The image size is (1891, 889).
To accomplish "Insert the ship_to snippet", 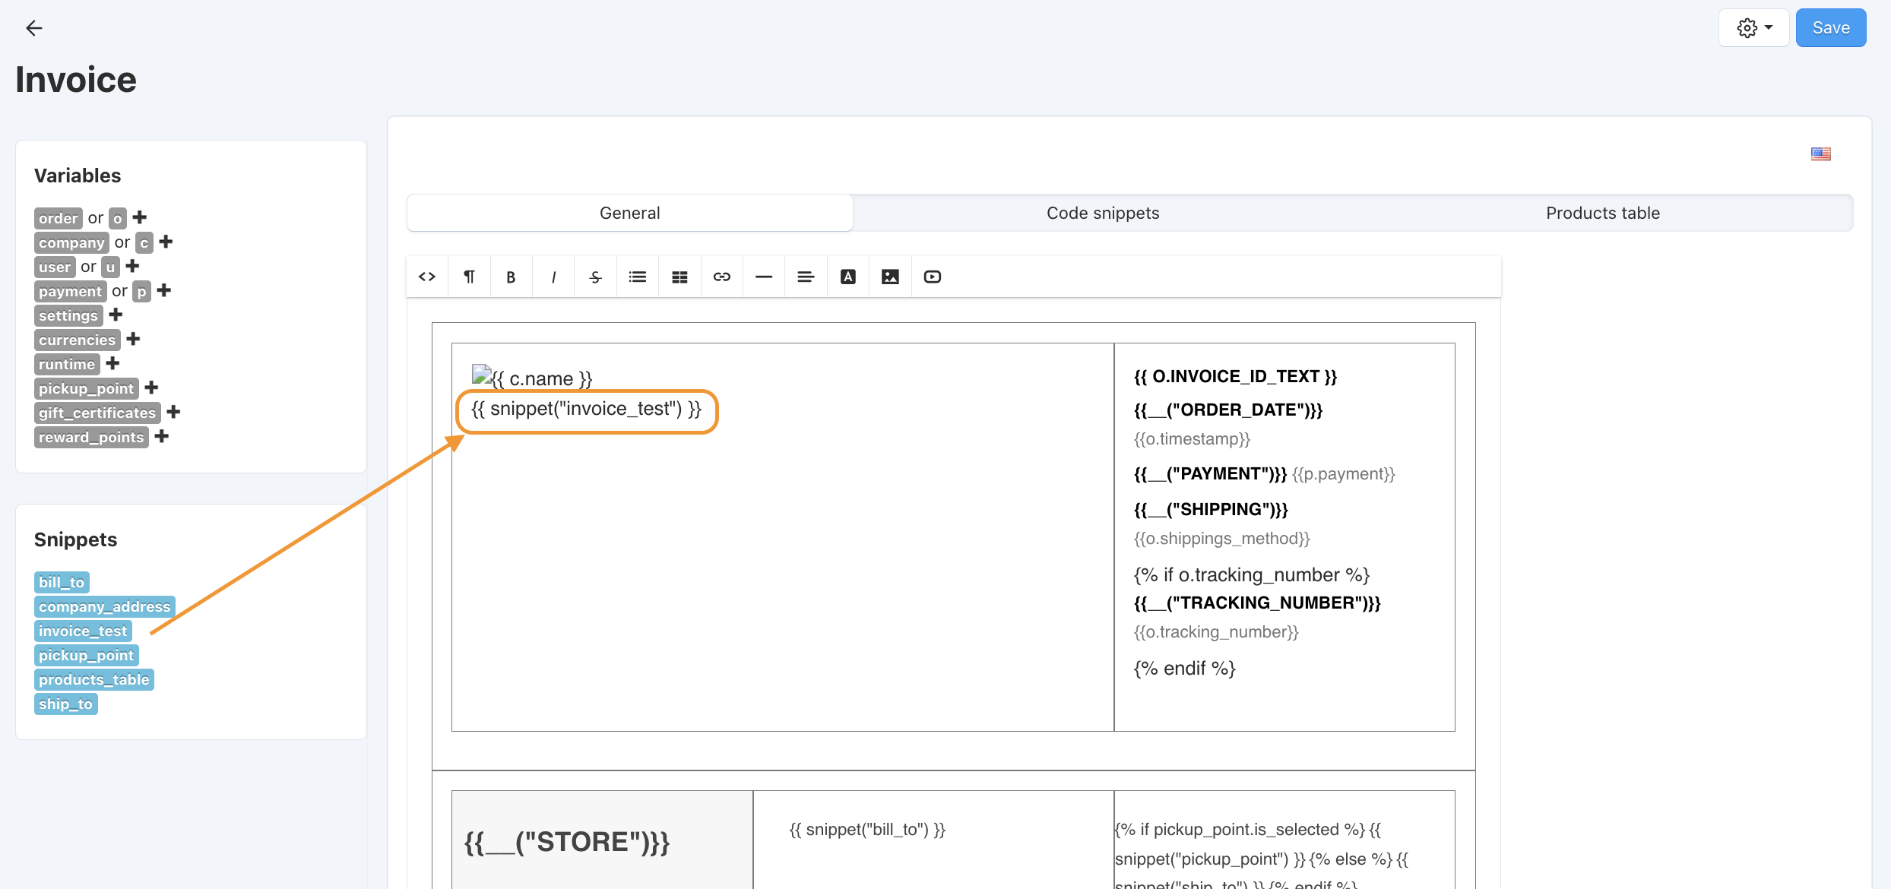I will pyautogui.click(x=65, y=704).
